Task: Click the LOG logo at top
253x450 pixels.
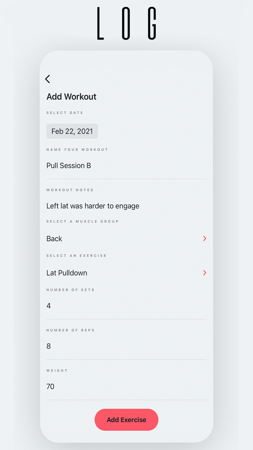Action: tap(127, 23)
